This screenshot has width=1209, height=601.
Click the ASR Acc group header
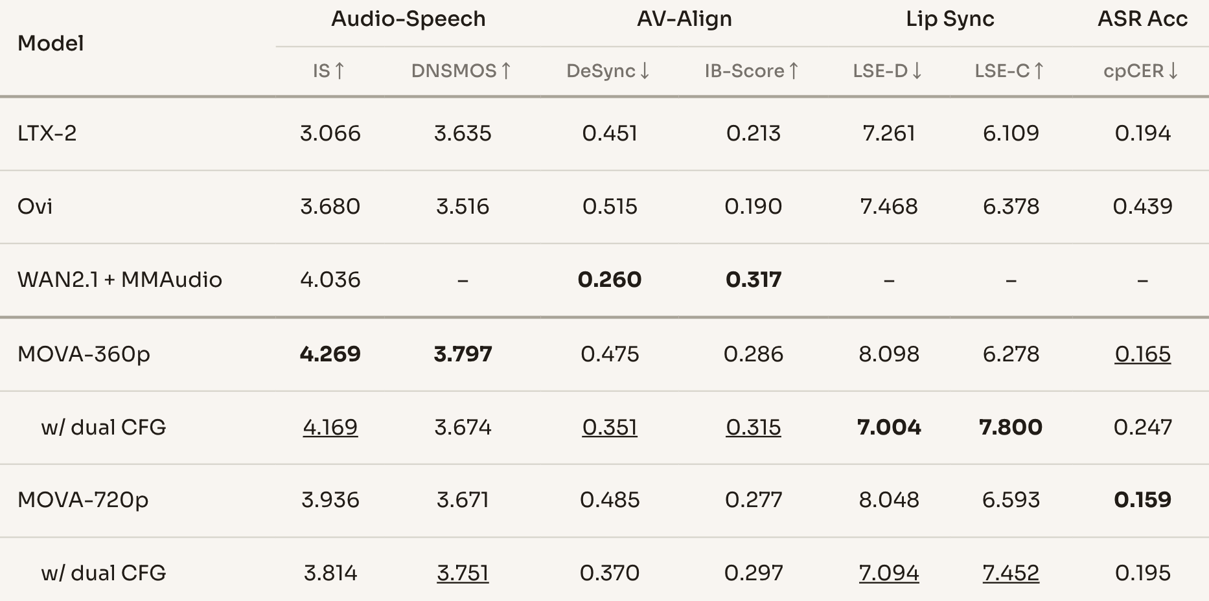[1142, 19]
